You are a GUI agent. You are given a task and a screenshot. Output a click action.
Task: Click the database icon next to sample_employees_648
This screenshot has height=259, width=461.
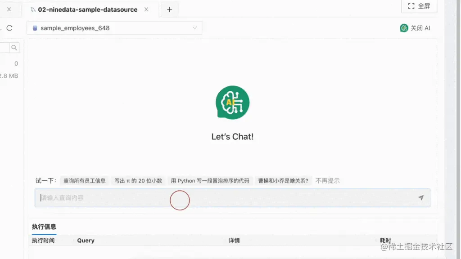tap(35, 28)
